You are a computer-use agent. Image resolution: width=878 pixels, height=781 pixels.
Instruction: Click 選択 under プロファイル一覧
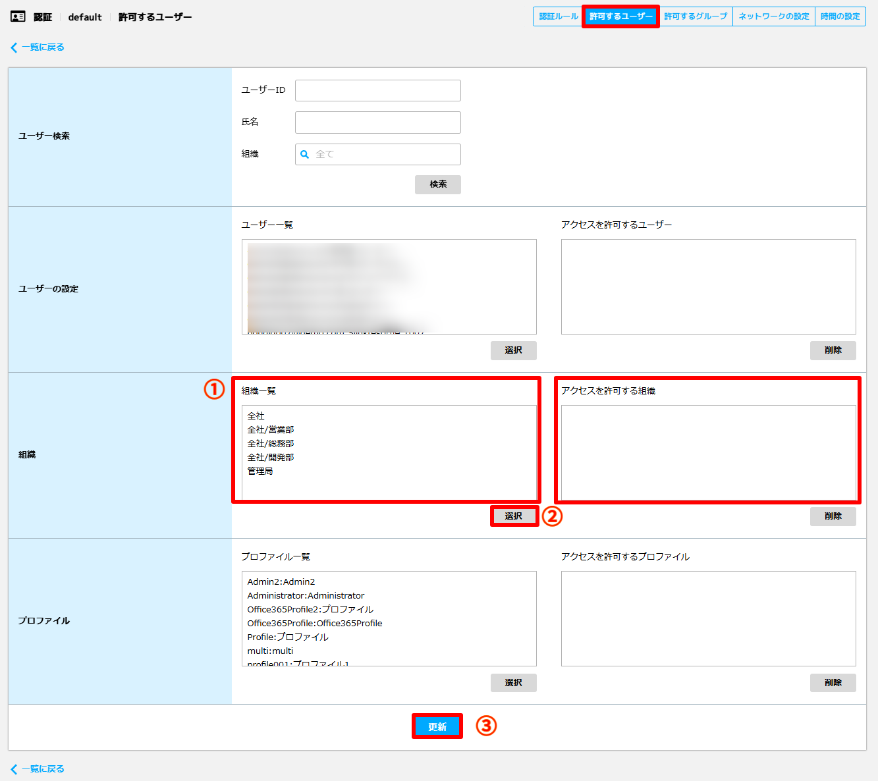click(514, 683)
